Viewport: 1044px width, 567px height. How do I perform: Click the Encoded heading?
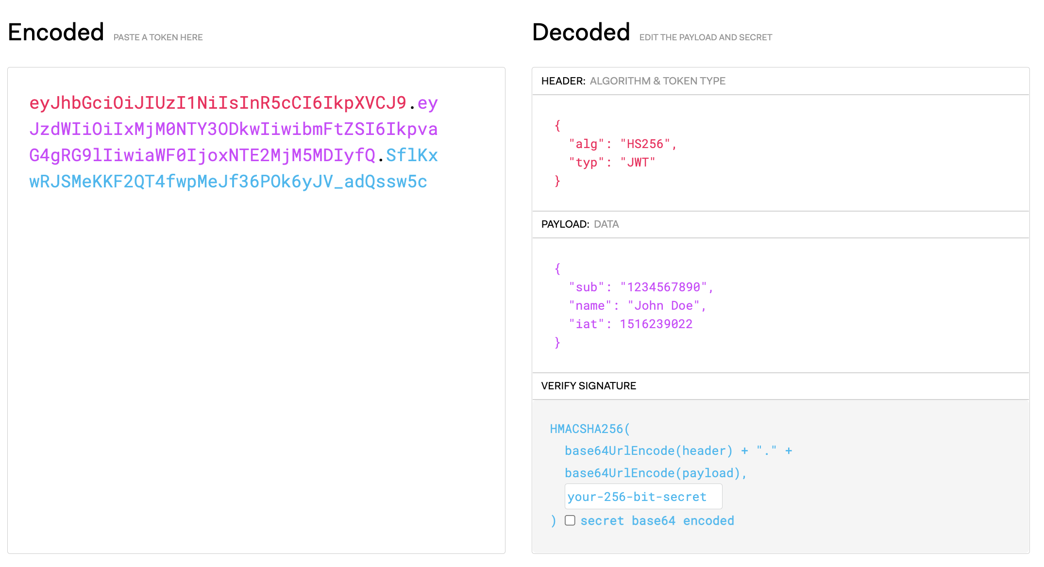point(56,33)
